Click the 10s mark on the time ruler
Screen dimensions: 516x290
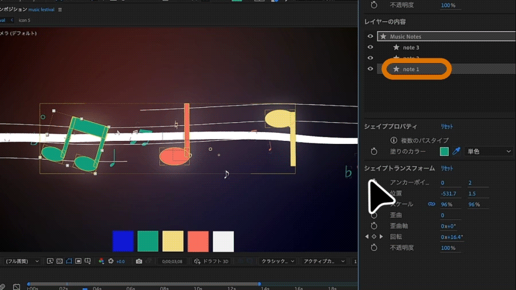pyautogui.click(x=198, y=288)
